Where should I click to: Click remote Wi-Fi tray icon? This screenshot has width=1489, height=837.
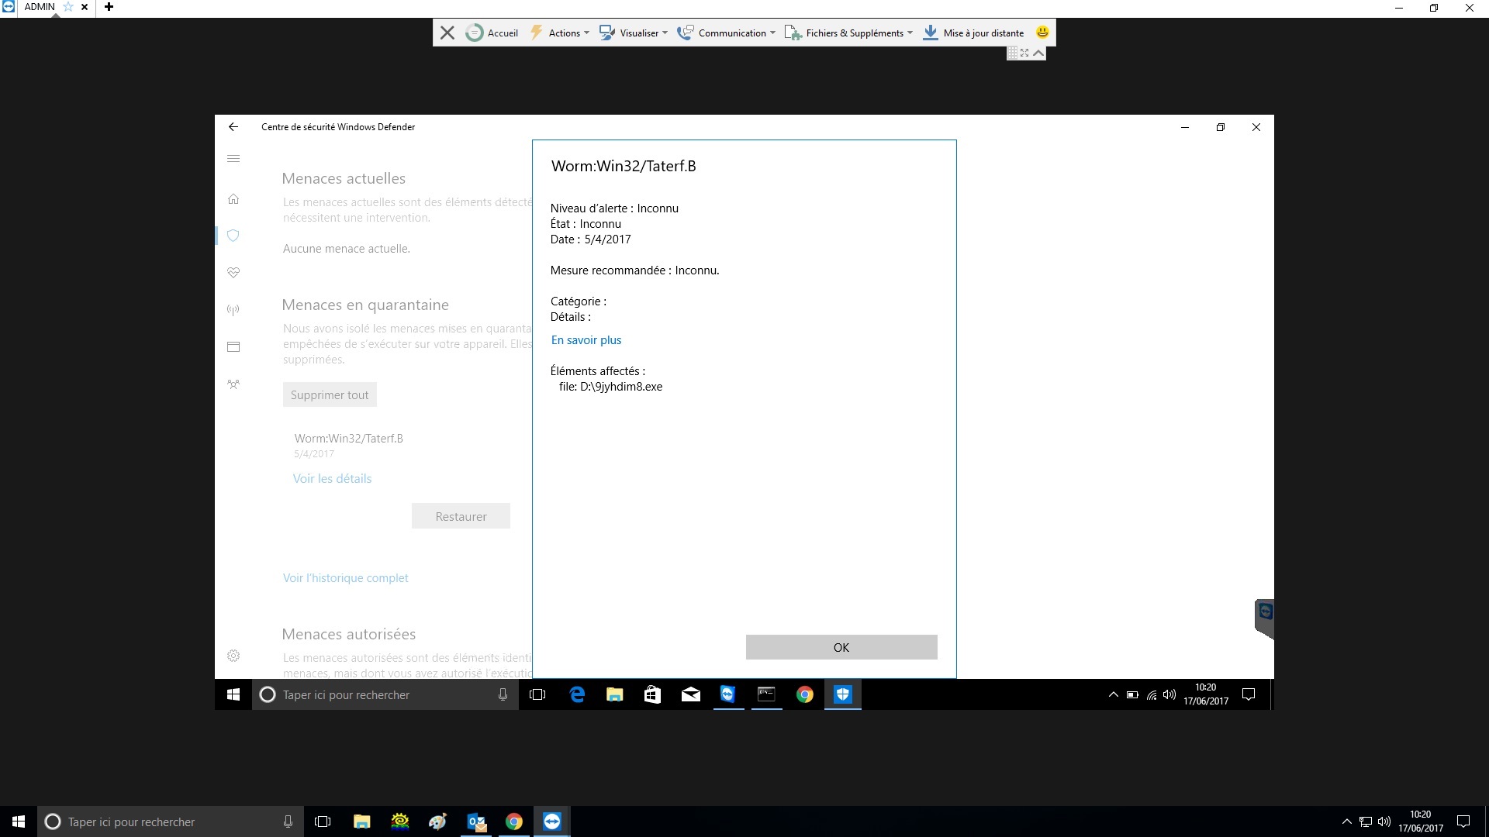tap(1152, 694)
